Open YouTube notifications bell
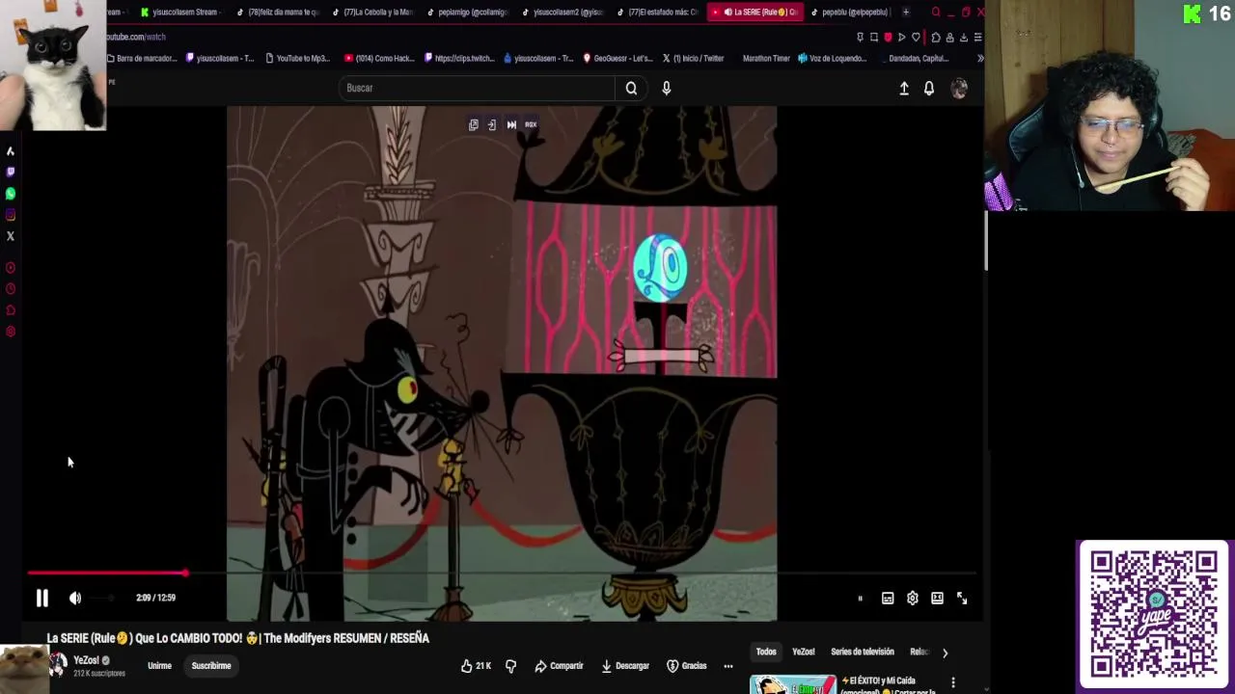This screenshot has width=1235, height=694. tap(929, 88)
